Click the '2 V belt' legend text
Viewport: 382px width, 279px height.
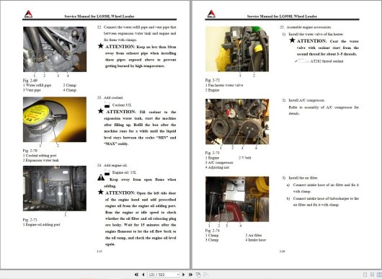(x=245, y=158)
